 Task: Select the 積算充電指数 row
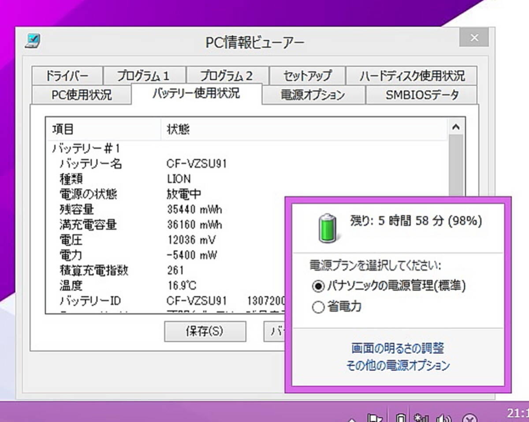click(165, 270)
